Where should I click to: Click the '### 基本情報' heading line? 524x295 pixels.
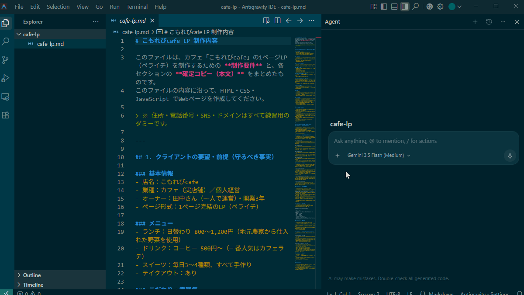154,174
